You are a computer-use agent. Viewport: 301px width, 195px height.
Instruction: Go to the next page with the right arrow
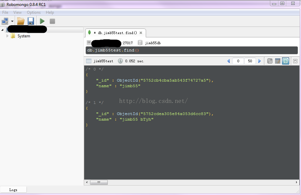coord(259,61)
